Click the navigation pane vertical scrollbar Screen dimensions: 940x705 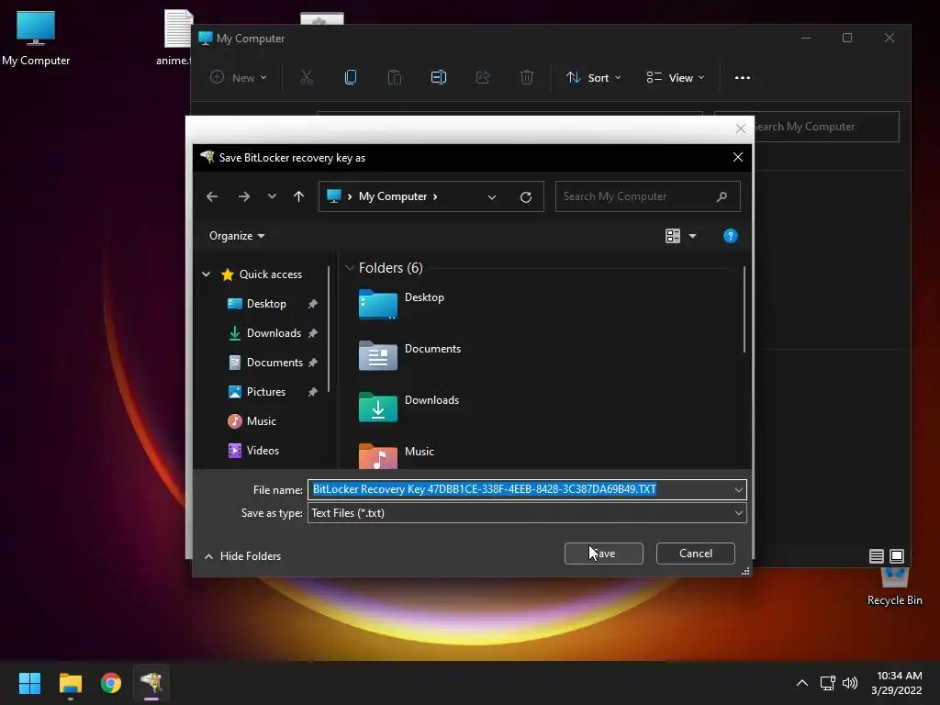click(330, 330)
